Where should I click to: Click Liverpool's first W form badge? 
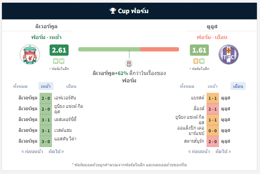click(56, 61)
